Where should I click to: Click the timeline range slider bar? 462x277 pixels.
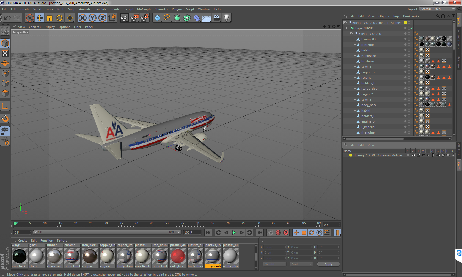(107, 232)
